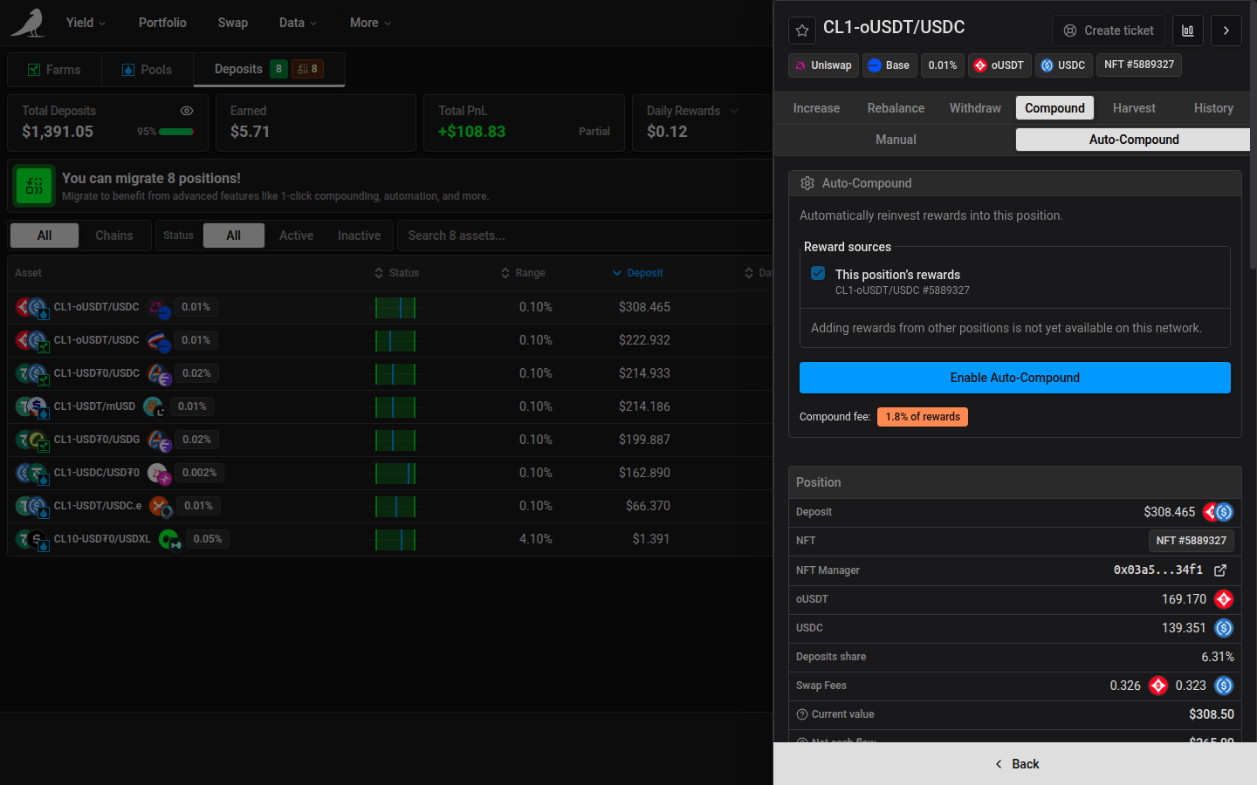Switch to the Harvest tab

1134,108
